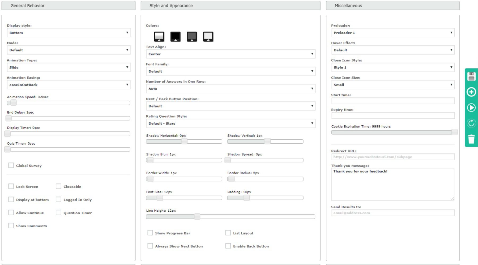Open the Preloader dropdown
The height and width of the screenshot is (265, 478).
point(393,33)
